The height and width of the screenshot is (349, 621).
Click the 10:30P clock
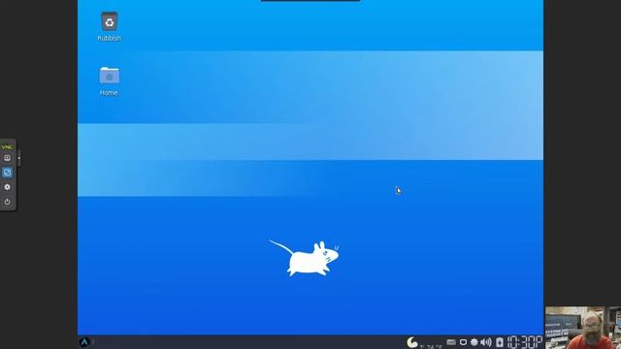525,342
